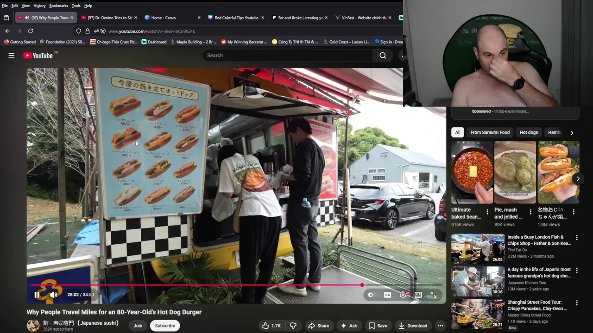Viewport: 593px width, 333px height.
Task: Open A day in the life video thumbnail
Action: [x=478, y=281]
